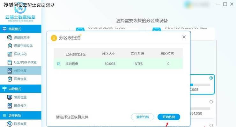Open 误格式化 recovery mode
236x127 pixels.
[x=21, y=54]
